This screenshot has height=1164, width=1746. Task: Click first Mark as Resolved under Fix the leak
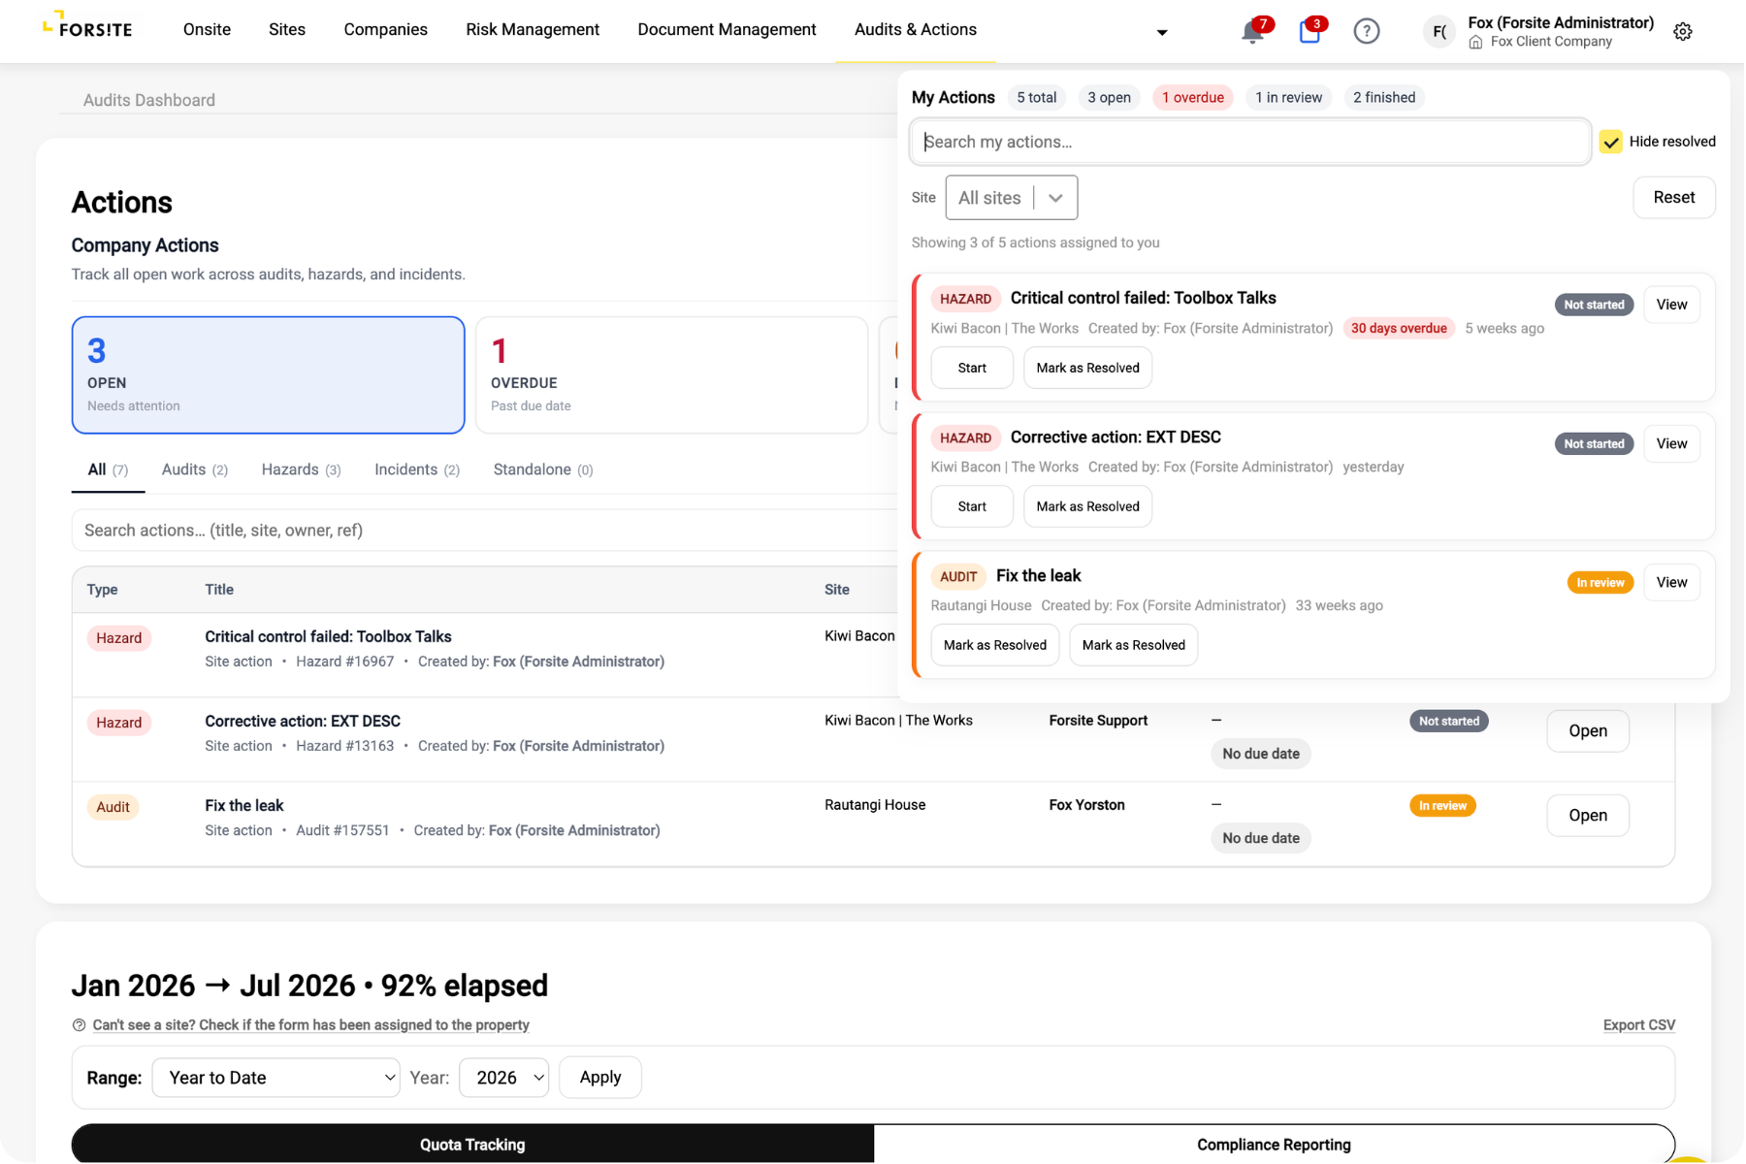[x=994, y=645]
